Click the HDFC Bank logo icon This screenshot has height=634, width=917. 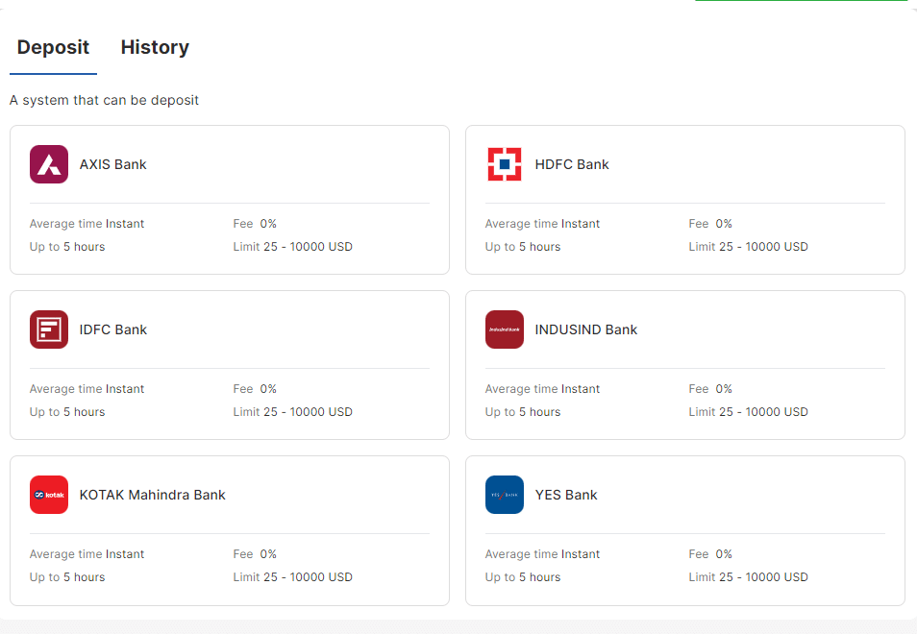505,164
